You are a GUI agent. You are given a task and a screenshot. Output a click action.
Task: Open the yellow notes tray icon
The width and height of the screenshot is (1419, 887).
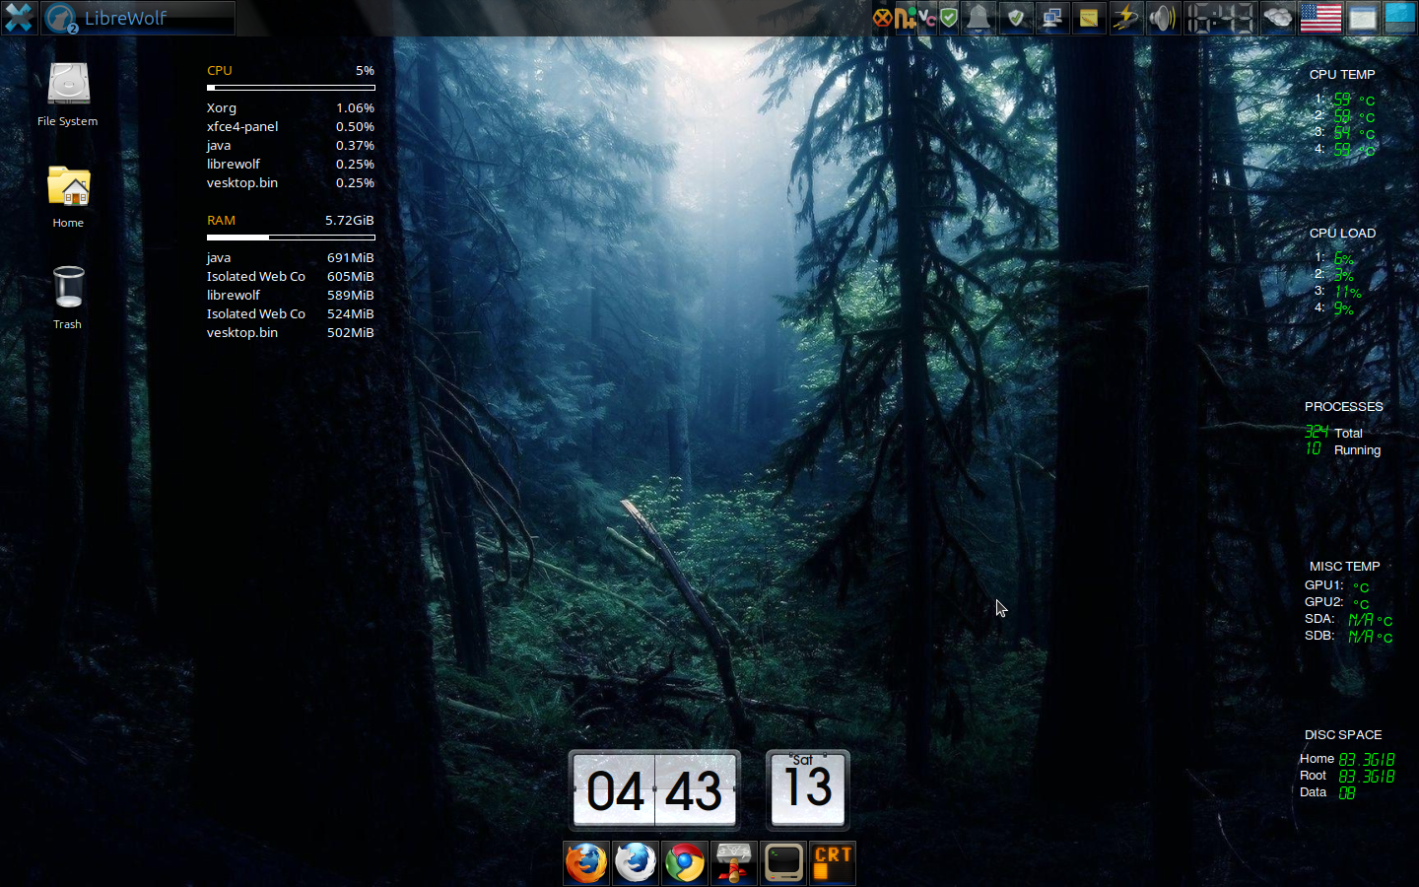(1088, 18)
